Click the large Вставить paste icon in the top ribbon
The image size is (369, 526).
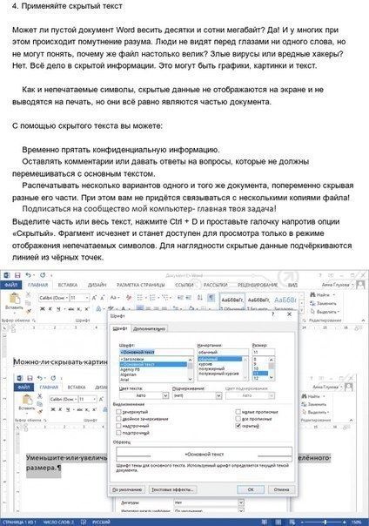(15, 298)
